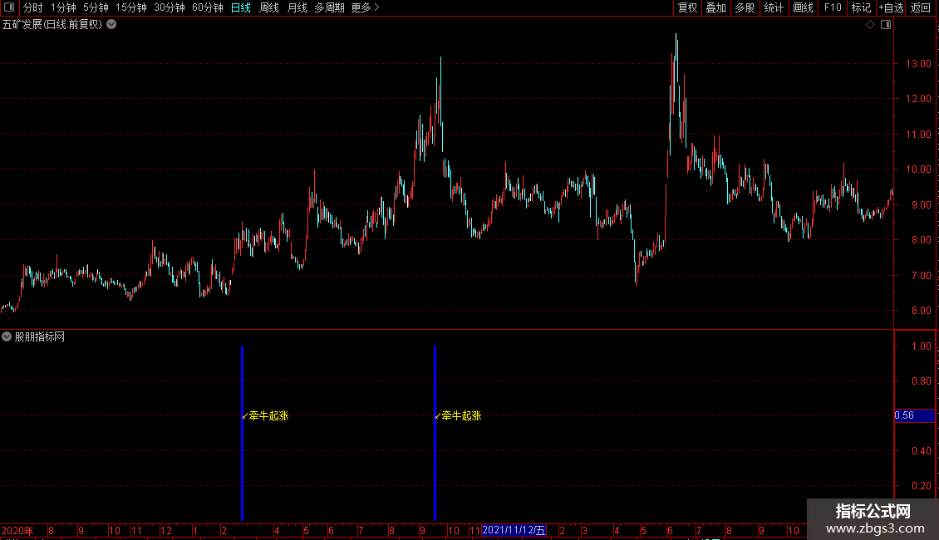
Task: Click the 叠加 overlay button
Action: (x=715, y=7)
